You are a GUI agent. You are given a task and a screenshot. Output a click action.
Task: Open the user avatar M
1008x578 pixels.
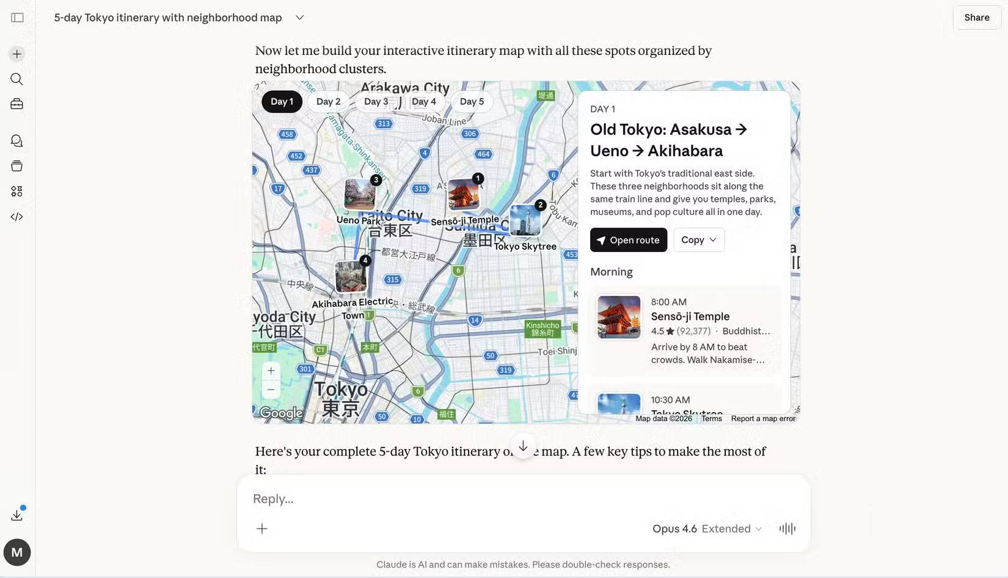point(17,552)
